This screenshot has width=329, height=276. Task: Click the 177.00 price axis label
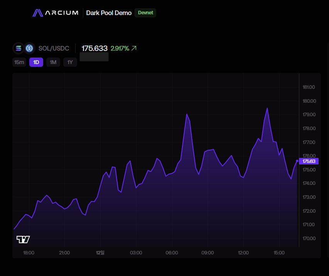(x=309, y=142)
